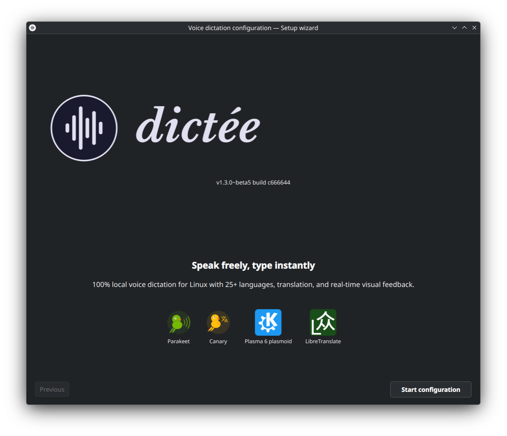Image resolution: width=507 pixels, height=436 pixels.
Task: Click the 'Plasma 6 plasmoid' label
Action: [x=268, y=341]
